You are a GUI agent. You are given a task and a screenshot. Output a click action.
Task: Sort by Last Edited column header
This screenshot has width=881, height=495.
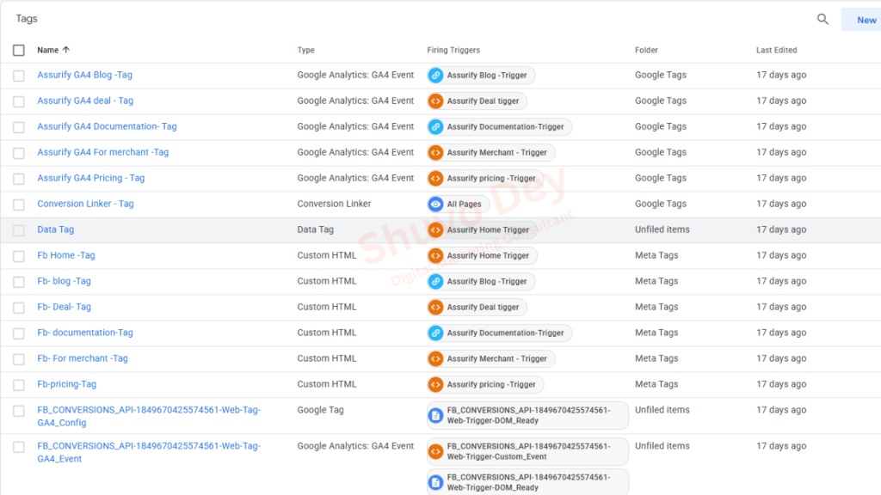tap(777, 50)
